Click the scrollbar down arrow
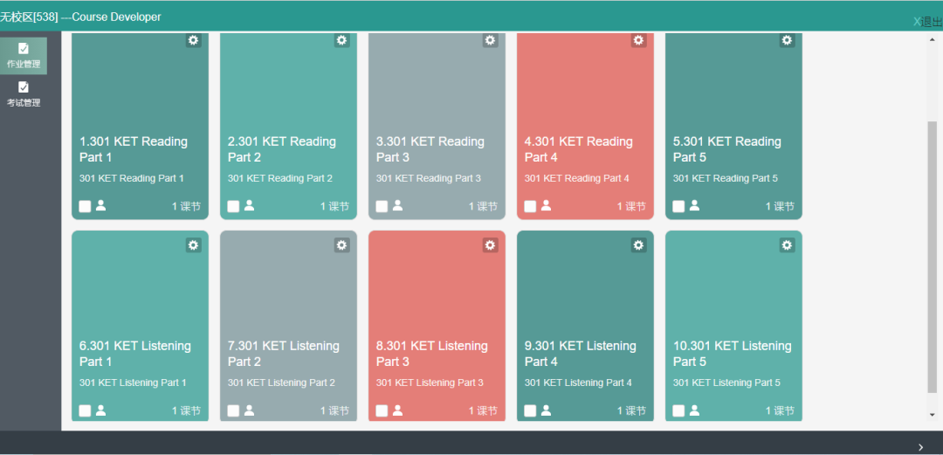Image resolution: width=943 pixels, height=455 pixels. [x=933, y=415]
